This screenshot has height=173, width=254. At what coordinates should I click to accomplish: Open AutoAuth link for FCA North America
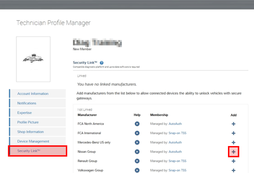point(175,124)
